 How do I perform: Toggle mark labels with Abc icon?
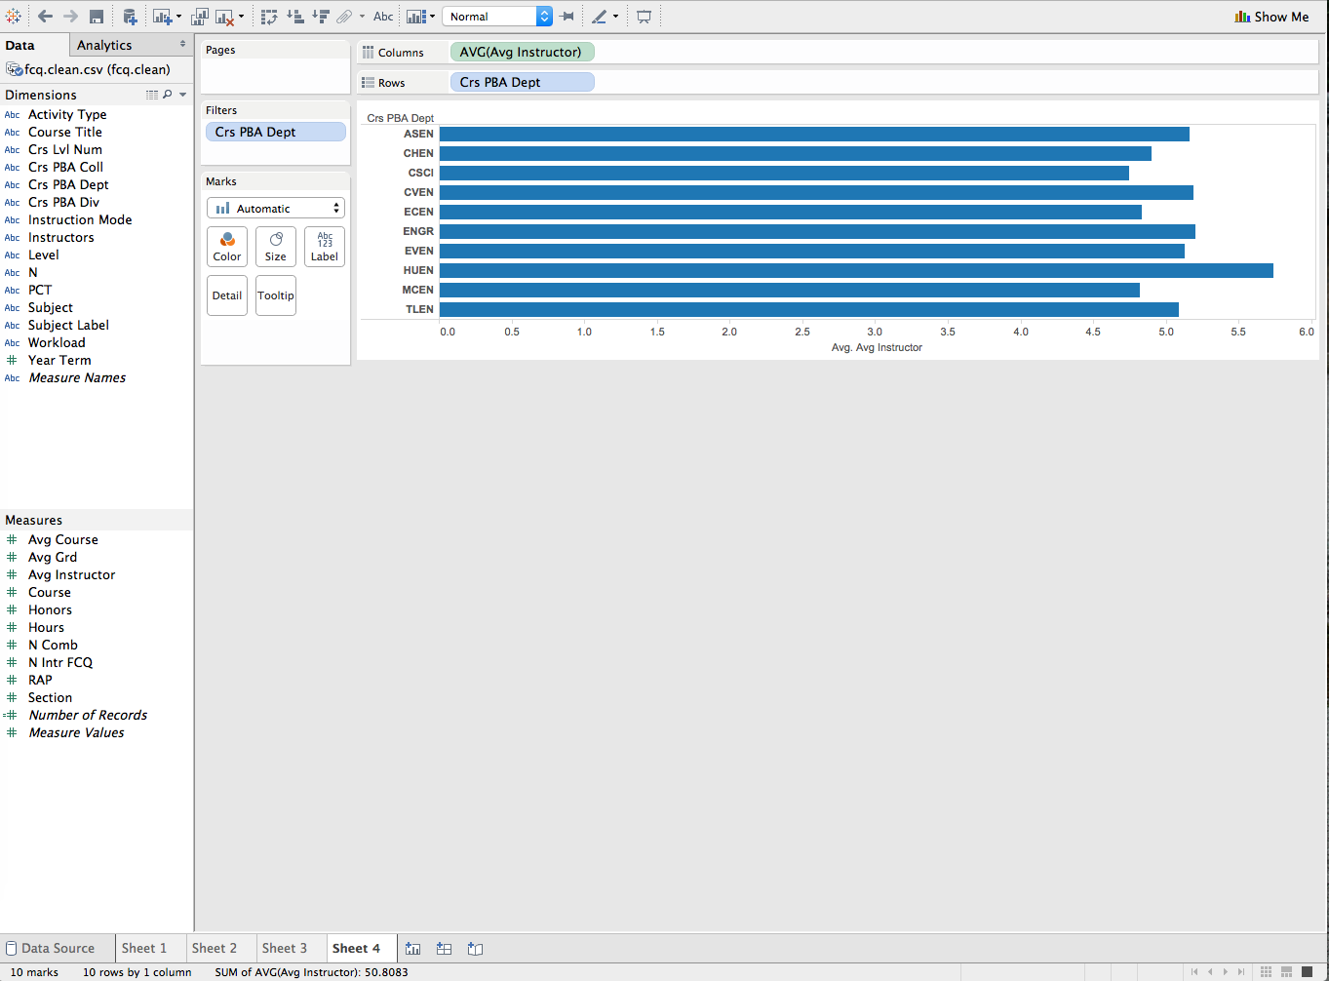(383, 17)
